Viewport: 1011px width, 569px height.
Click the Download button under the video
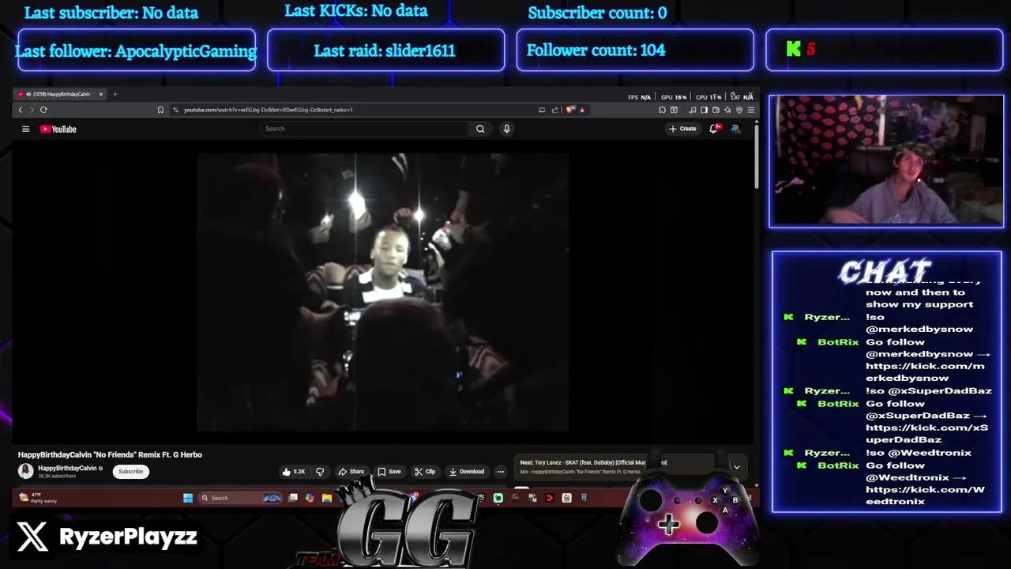466,472
